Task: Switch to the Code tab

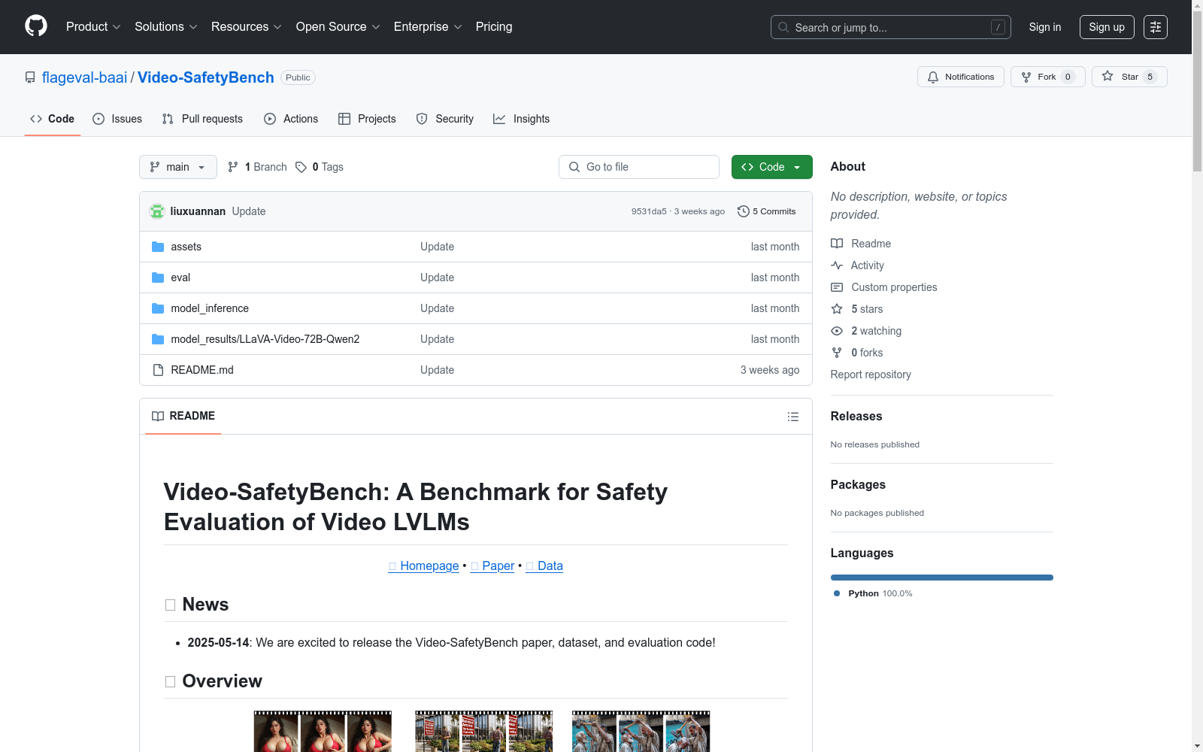Action: tap(53, 119)
